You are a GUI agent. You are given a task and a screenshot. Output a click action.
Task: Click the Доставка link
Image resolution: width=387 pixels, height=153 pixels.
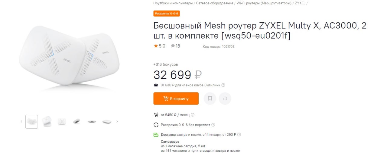point(168,135)
